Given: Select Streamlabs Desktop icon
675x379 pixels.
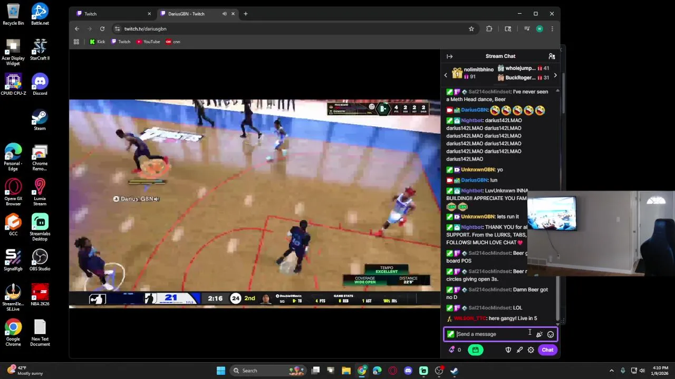Looking at the screenshot, I should (40, 228).
